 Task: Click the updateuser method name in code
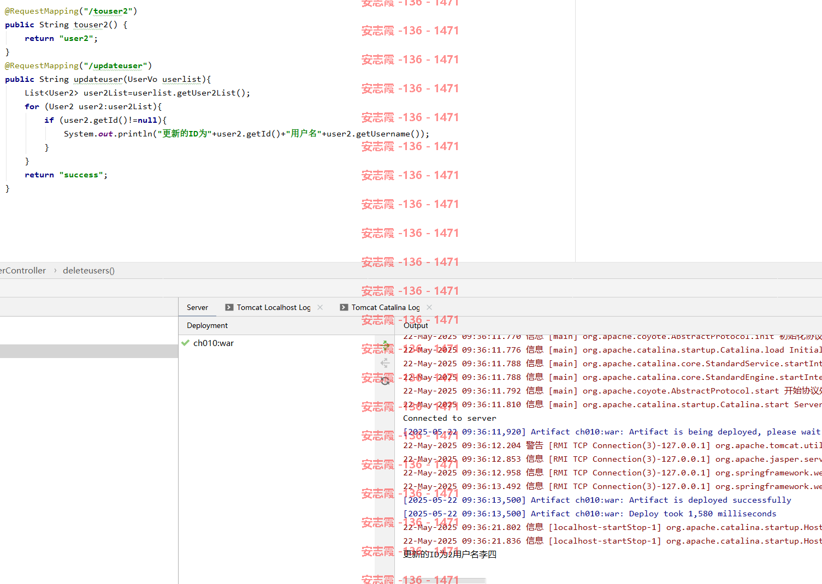[98, 79]
